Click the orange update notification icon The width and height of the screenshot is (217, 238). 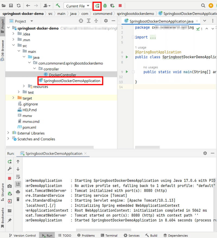point(211,6)
